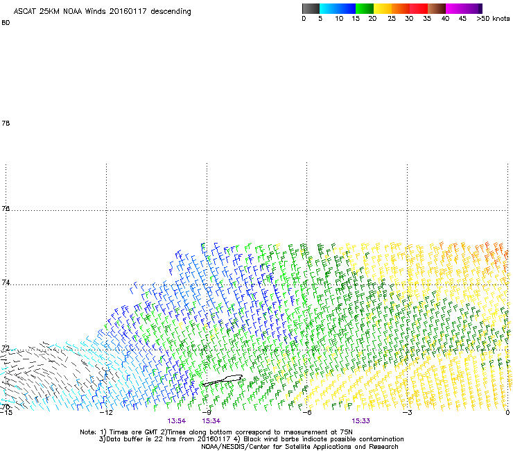Click the legend value '25'

coord(392,19)
